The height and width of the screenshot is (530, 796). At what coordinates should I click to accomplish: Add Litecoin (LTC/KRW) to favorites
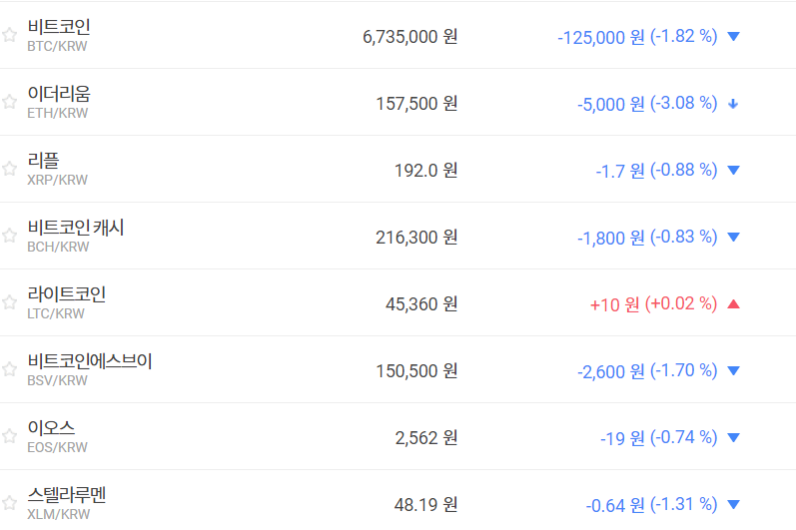click(10, 302)
